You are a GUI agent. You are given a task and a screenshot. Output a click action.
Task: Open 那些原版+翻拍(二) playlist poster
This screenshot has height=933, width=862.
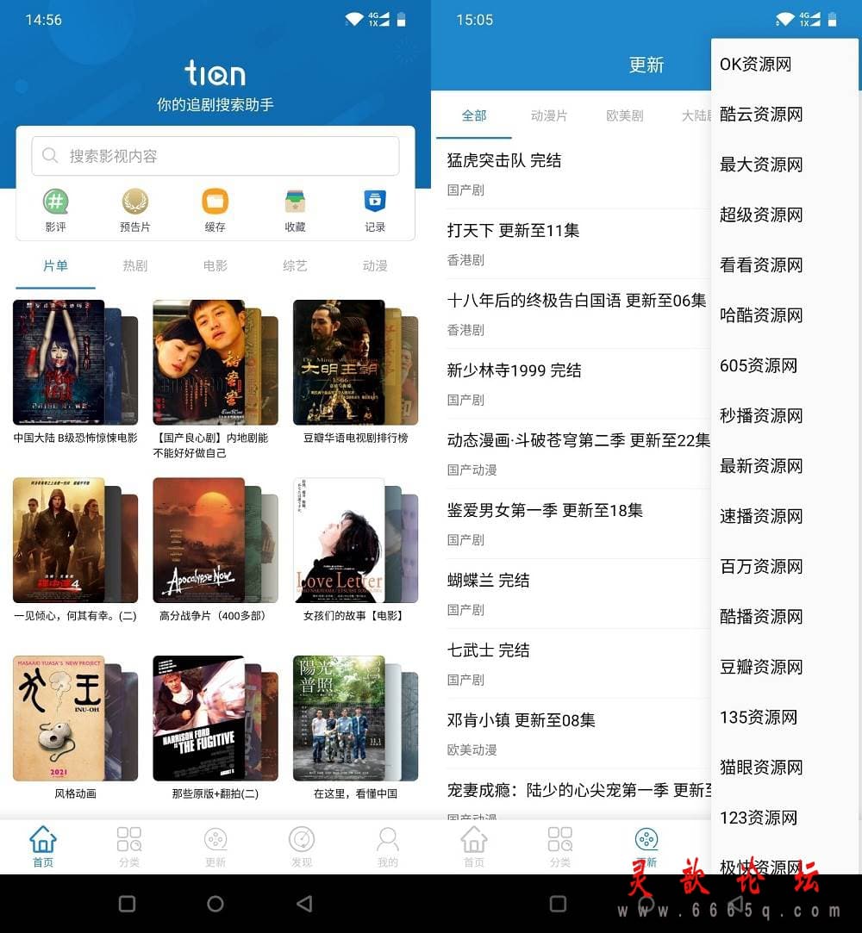click(215, 718)
